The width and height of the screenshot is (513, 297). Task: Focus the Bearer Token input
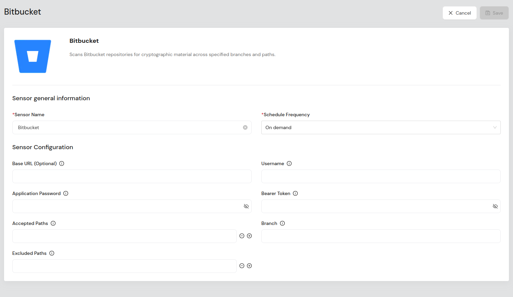pyautogui.click(x=381, y=206)
